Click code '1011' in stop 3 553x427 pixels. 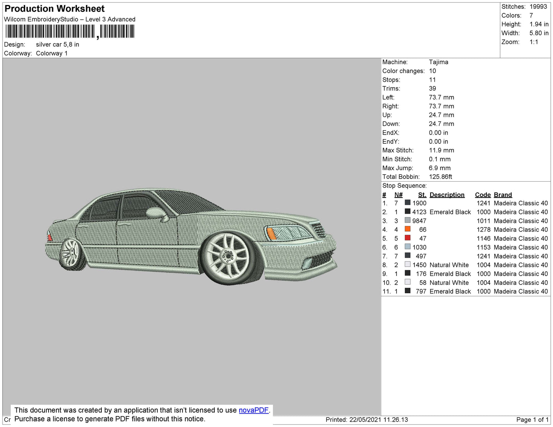483,221
